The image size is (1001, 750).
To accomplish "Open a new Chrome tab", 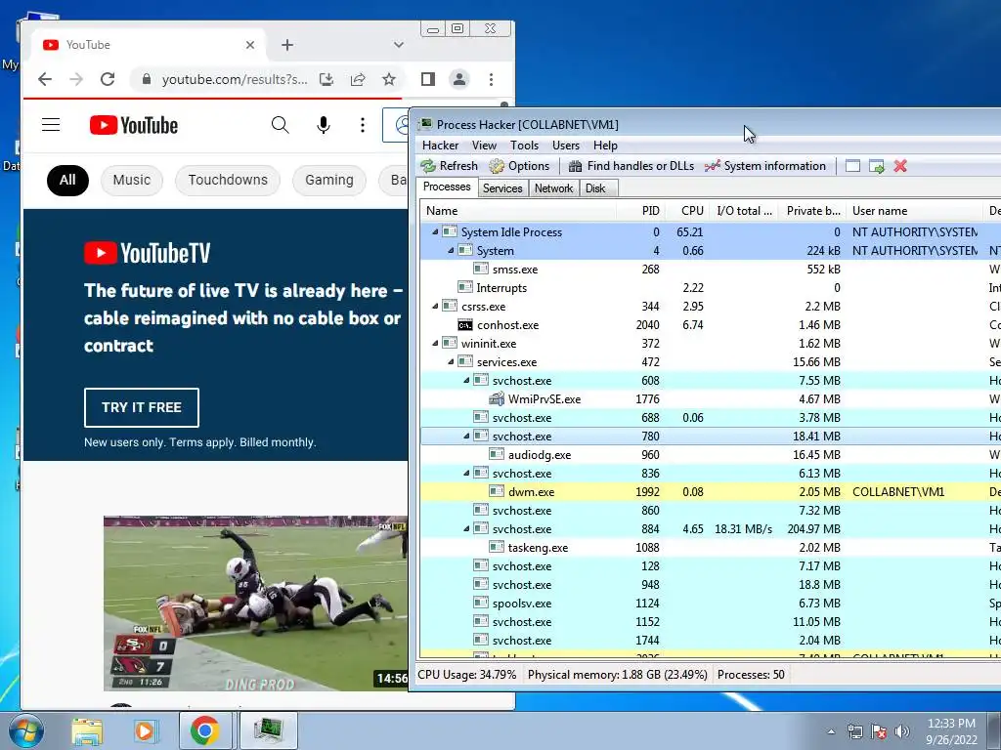I will point(287,45).
